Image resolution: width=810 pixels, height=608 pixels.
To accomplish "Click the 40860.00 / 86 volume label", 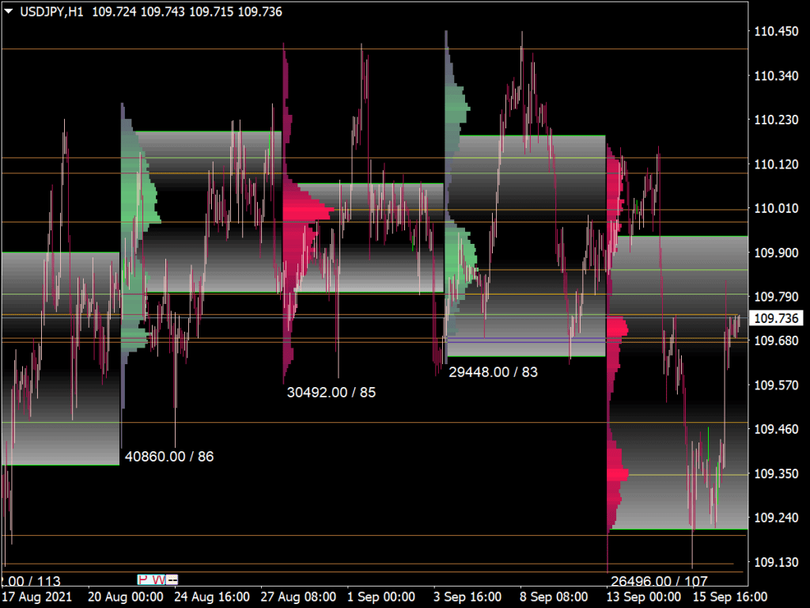I will coord(170,457).
